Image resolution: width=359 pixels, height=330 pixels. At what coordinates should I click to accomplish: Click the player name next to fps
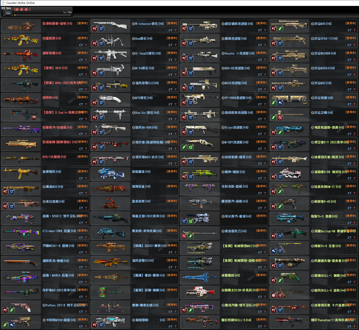pyautogui.click(x=22, y=9)
